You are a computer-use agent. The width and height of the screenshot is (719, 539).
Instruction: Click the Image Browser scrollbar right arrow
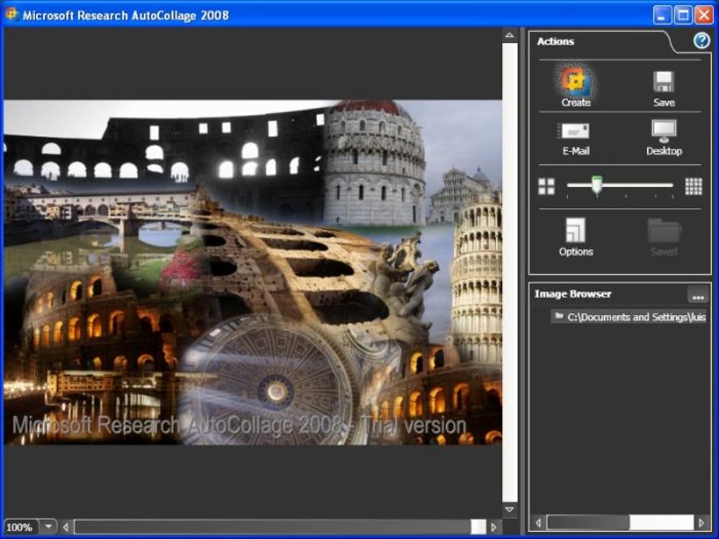click(x=701, y=523)
